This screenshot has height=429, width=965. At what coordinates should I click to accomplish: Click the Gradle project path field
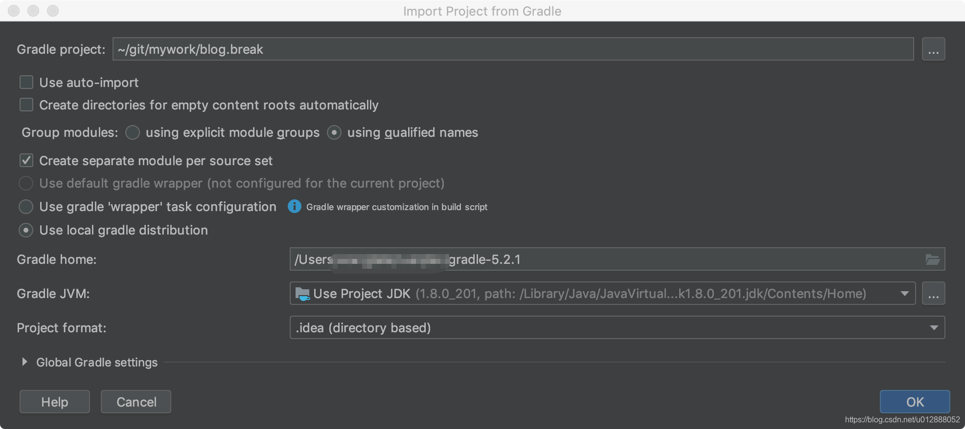coord(513,49)
